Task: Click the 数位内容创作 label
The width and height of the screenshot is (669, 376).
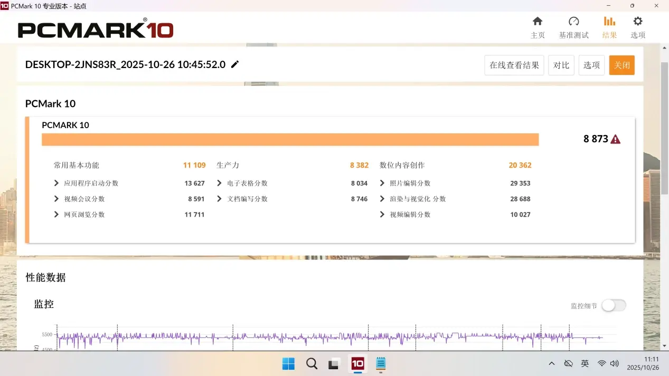Action: pyautogui.click(x=402, y=165)
